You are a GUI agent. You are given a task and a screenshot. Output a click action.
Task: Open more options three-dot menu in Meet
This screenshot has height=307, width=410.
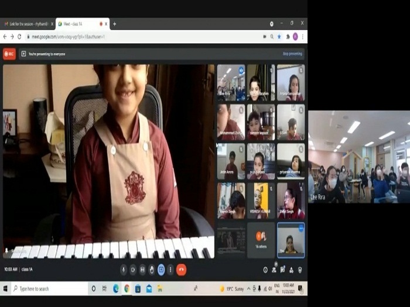point(170,270)
